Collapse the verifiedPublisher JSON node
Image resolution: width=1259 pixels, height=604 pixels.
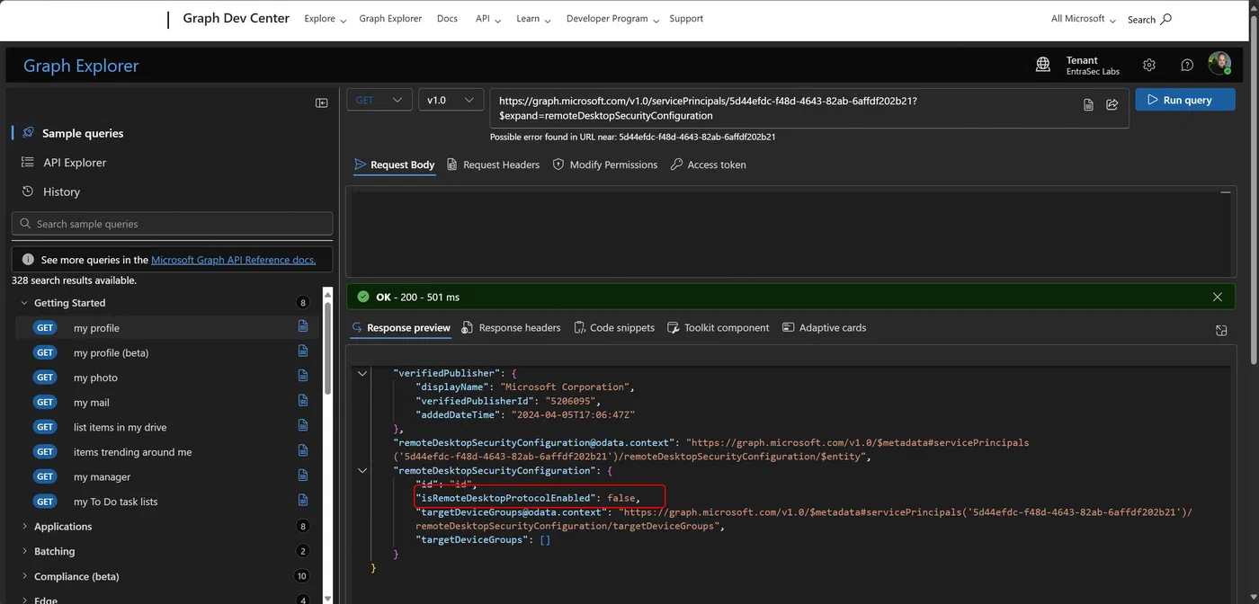pyautogui.click(x=362, y=373)
